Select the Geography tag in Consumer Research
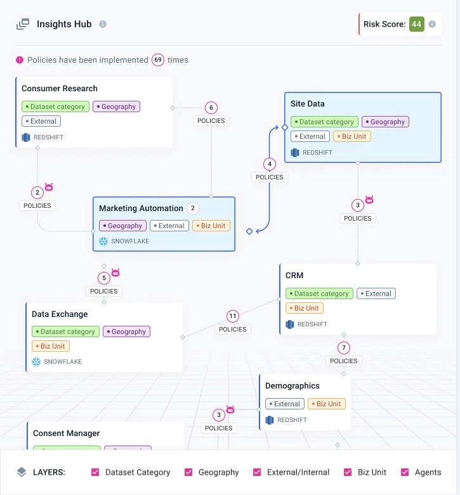Screen dimensions: 460x495 tap(116, 106)
